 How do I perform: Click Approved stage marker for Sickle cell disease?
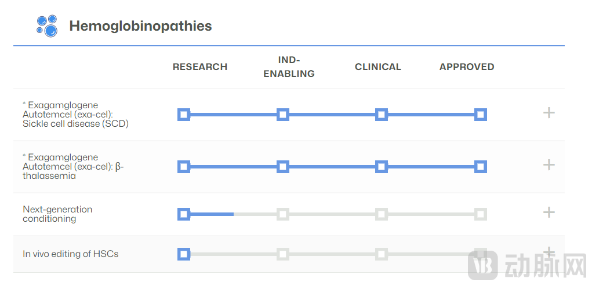point(480,115)
